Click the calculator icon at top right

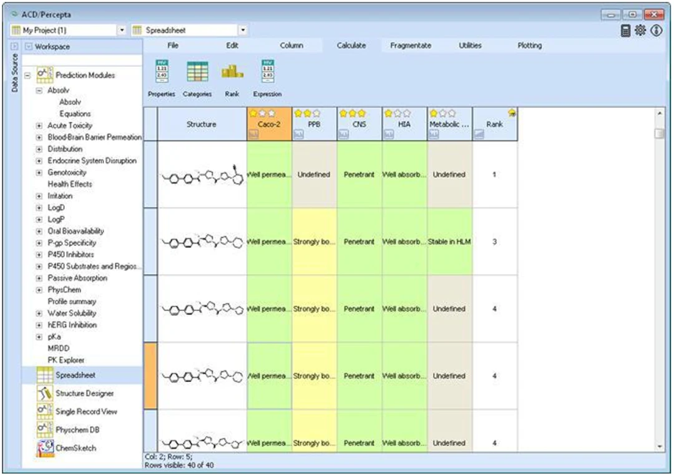point(625,31)
